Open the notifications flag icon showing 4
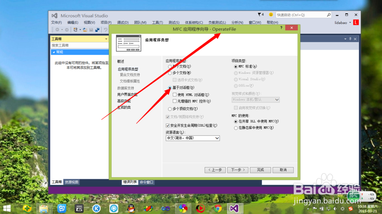This screenshot has width=382, height=214. [x=261, y=14]
